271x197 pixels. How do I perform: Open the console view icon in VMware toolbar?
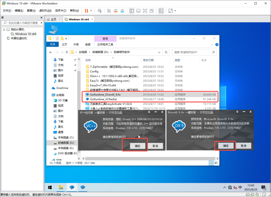coord(161,11)
